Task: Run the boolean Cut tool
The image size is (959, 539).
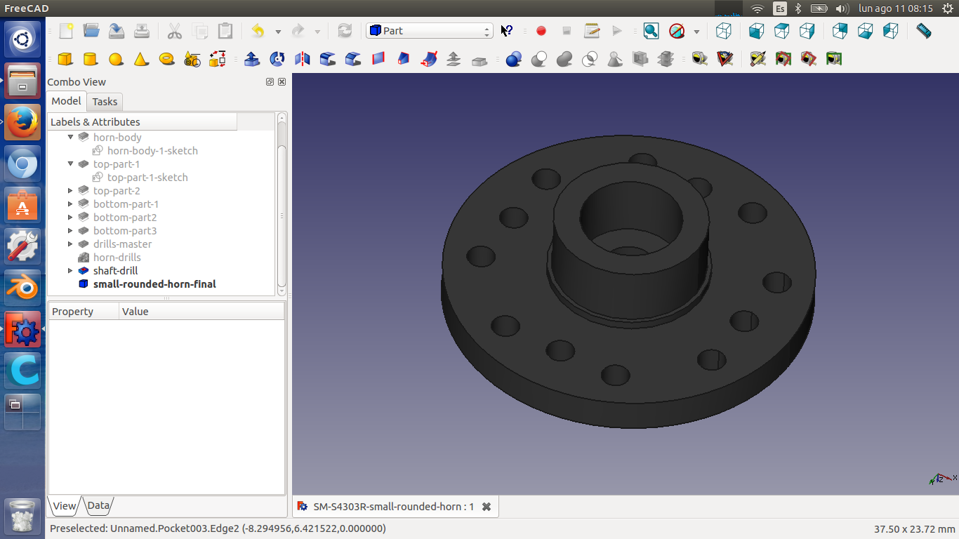Action: [539, 59]
